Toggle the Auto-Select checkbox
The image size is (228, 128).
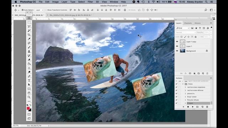pos(22,10)
